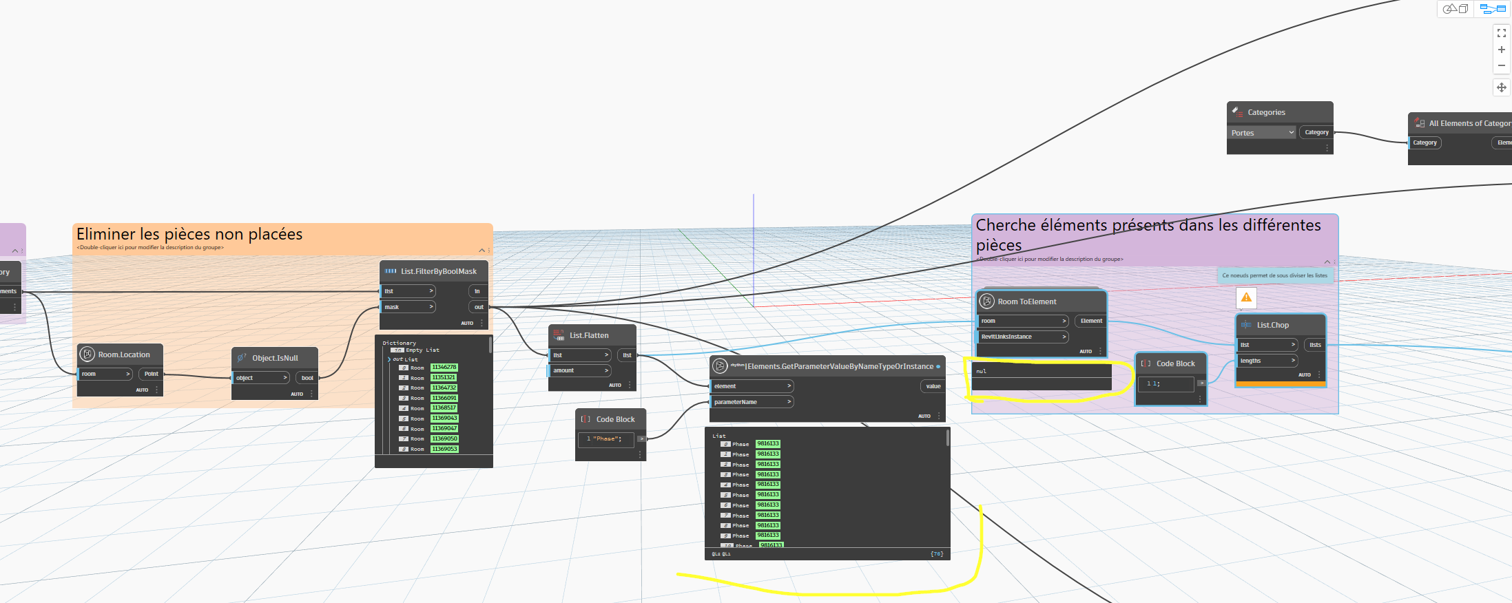Open the Portes category dropdown

point(1261,133)
